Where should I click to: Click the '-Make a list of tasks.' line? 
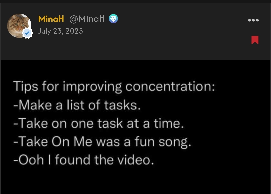coord(77,105)
